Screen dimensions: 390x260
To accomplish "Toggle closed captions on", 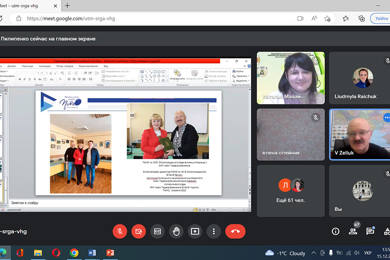I will 157,231.
